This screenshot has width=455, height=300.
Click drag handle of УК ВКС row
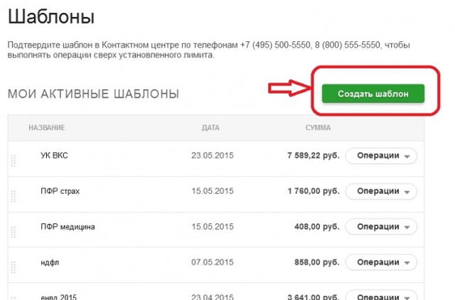(x=13, y=160)
